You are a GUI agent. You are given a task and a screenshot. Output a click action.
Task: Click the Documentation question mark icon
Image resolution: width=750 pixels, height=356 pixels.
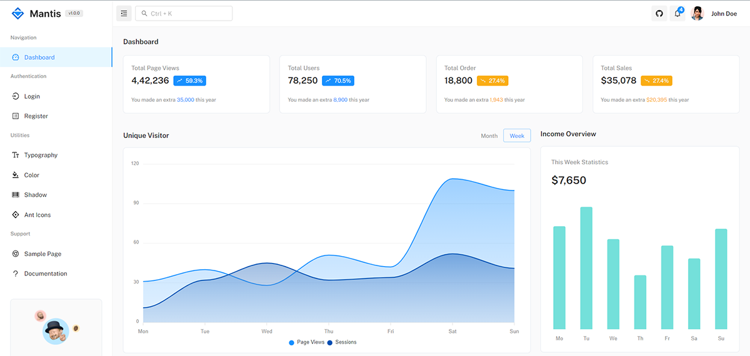tap(16, 274)
